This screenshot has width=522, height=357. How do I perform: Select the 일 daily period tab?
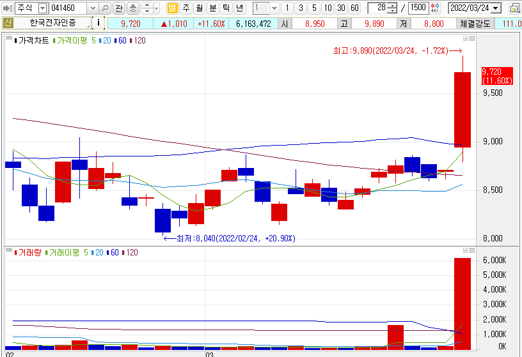coord(172,8)
